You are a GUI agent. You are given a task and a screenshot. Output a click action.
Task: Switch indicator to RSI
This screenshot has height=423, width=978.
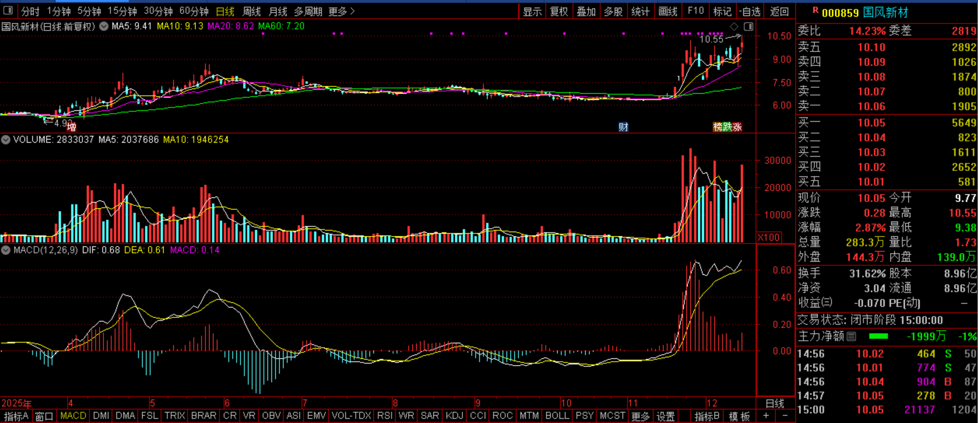[x=385, y=416]
